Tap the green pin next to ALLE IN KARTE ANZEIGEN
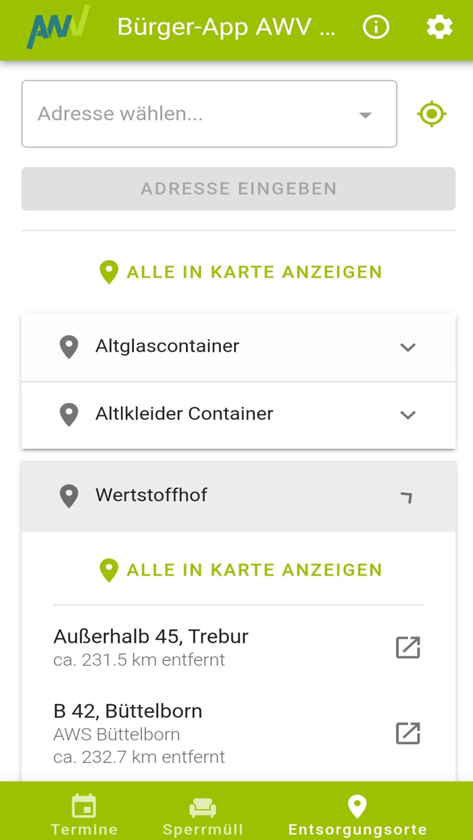The width and height of the screenshot is (473, 840). [x=108, y=271]
